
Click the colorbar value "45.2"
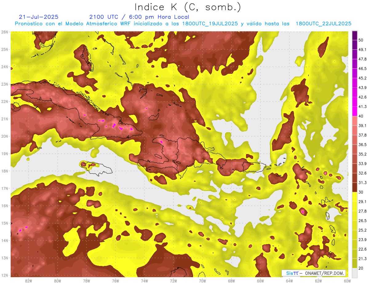tap(362, 78)
